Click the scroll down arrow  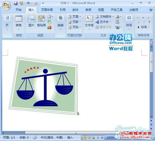(151, 117)
